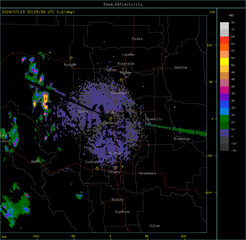Click the -30 value on the dBZ scale
The width and height of the screenshot is (246, 240).
click(x=234, y=150)
